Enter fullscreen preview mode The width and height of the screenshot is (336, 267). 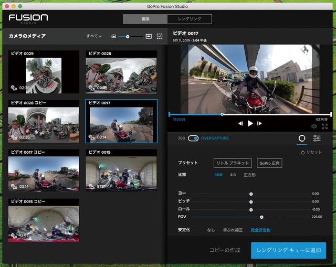tap(324, 126)
